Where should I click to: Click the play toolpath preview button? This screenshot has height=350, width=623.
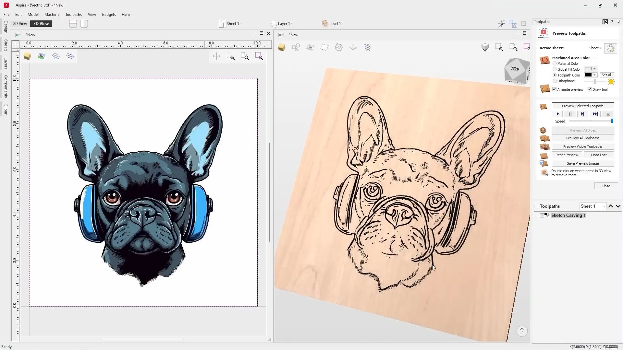point(557,114)
